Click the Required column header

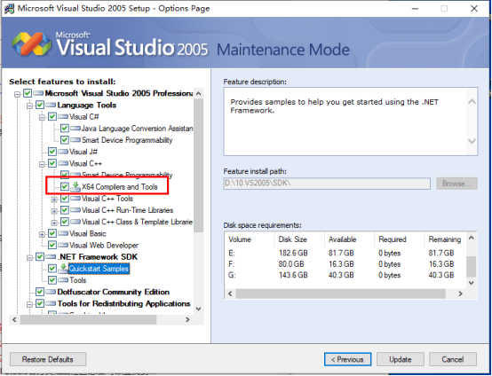(x=399, y=239)
